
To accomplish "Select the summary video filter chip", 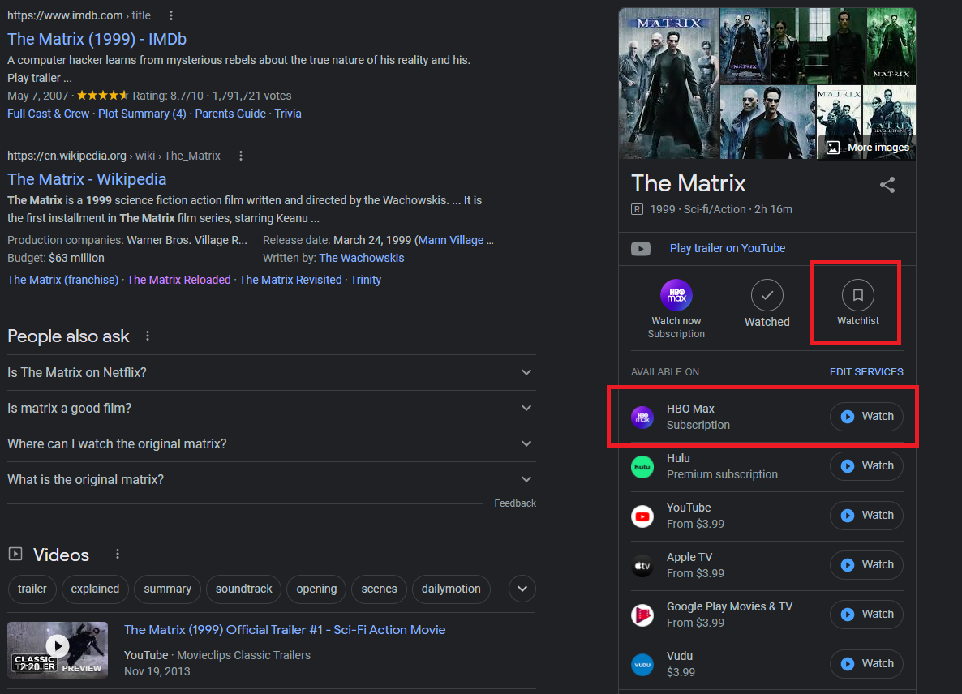I will (167, 589).
